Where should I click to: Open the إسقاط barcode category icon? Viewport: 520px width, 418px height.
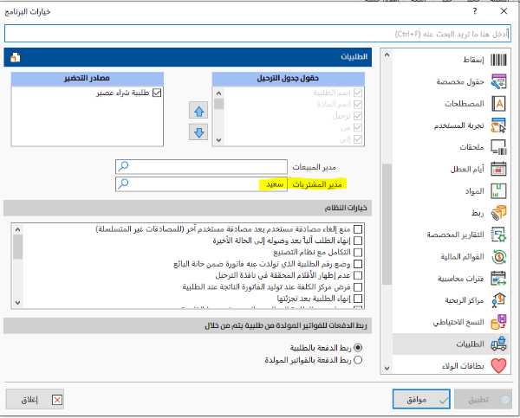[498, 60]
